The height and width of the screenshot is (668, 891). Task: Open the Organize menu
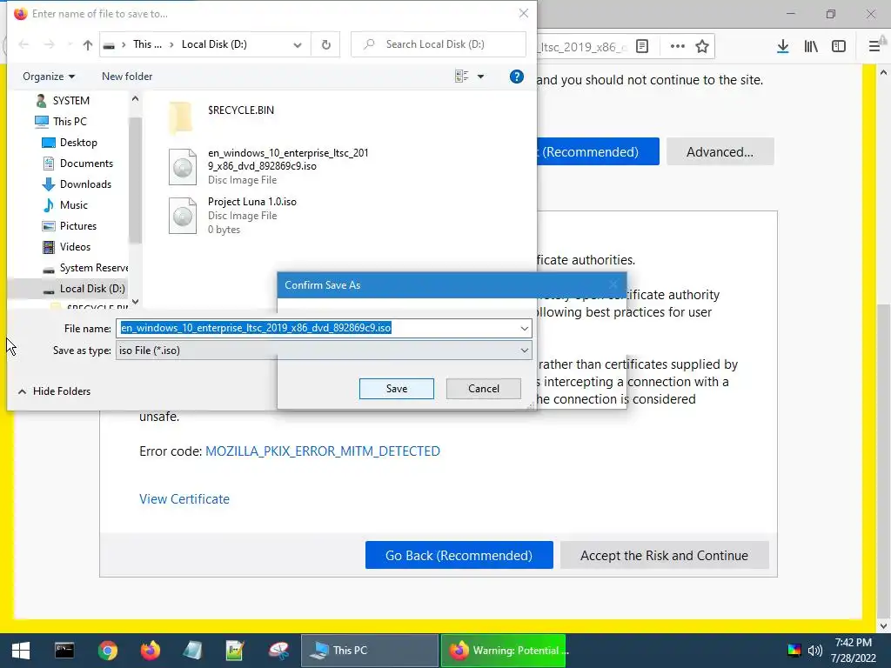click(49, 77)
